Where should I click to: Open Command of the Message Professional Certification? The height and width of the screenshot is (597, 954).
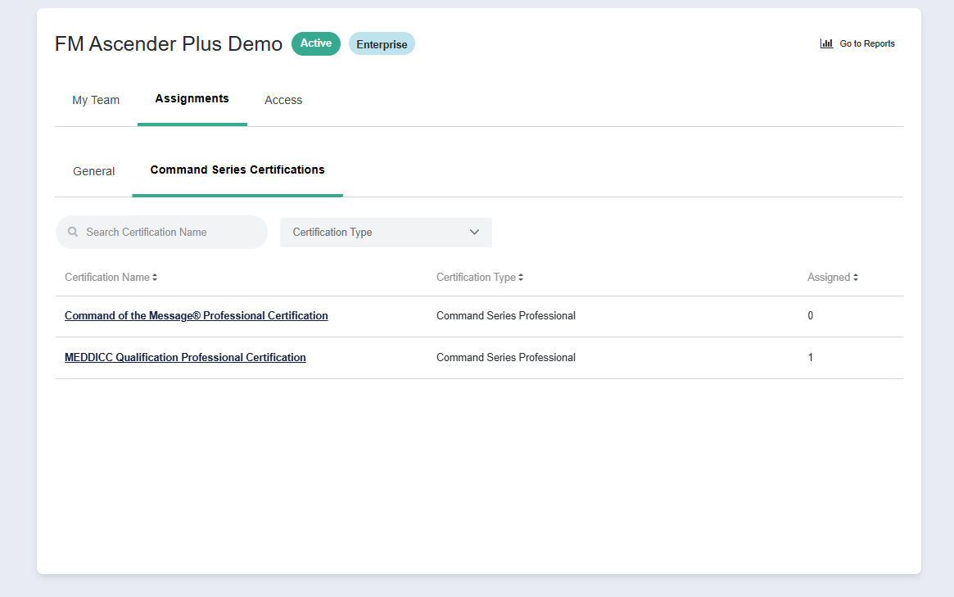pyautogui.click(x=196, y=315)
